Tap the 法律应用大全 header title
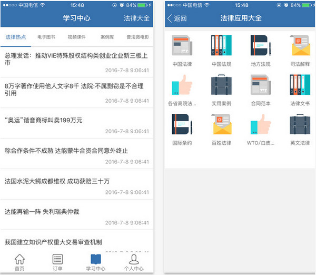This screenshot has width=316, height=275. tap(241, 18)
